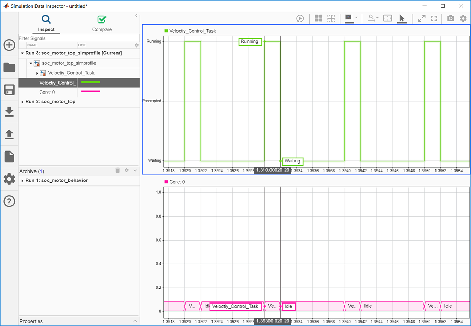Screen dimensions: 471x326
Task: Click the NAME column header
Action: (32, 45)
